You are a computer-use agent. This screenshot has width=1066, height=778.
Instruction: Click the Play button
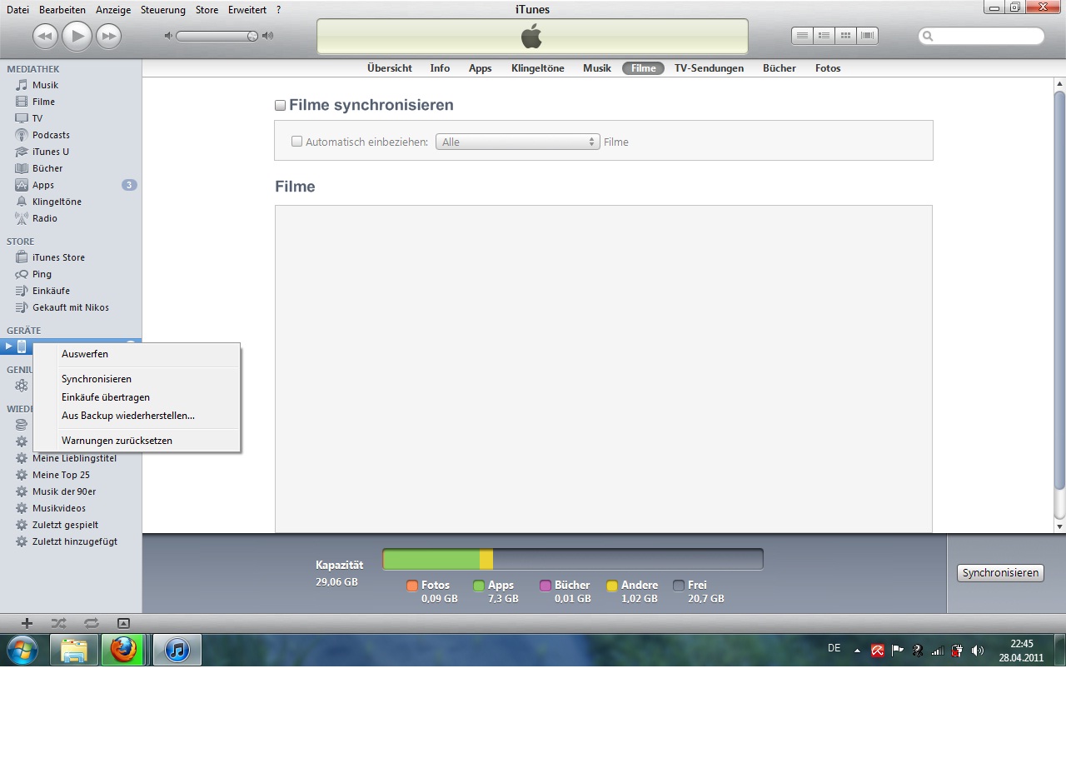[77, 36]
